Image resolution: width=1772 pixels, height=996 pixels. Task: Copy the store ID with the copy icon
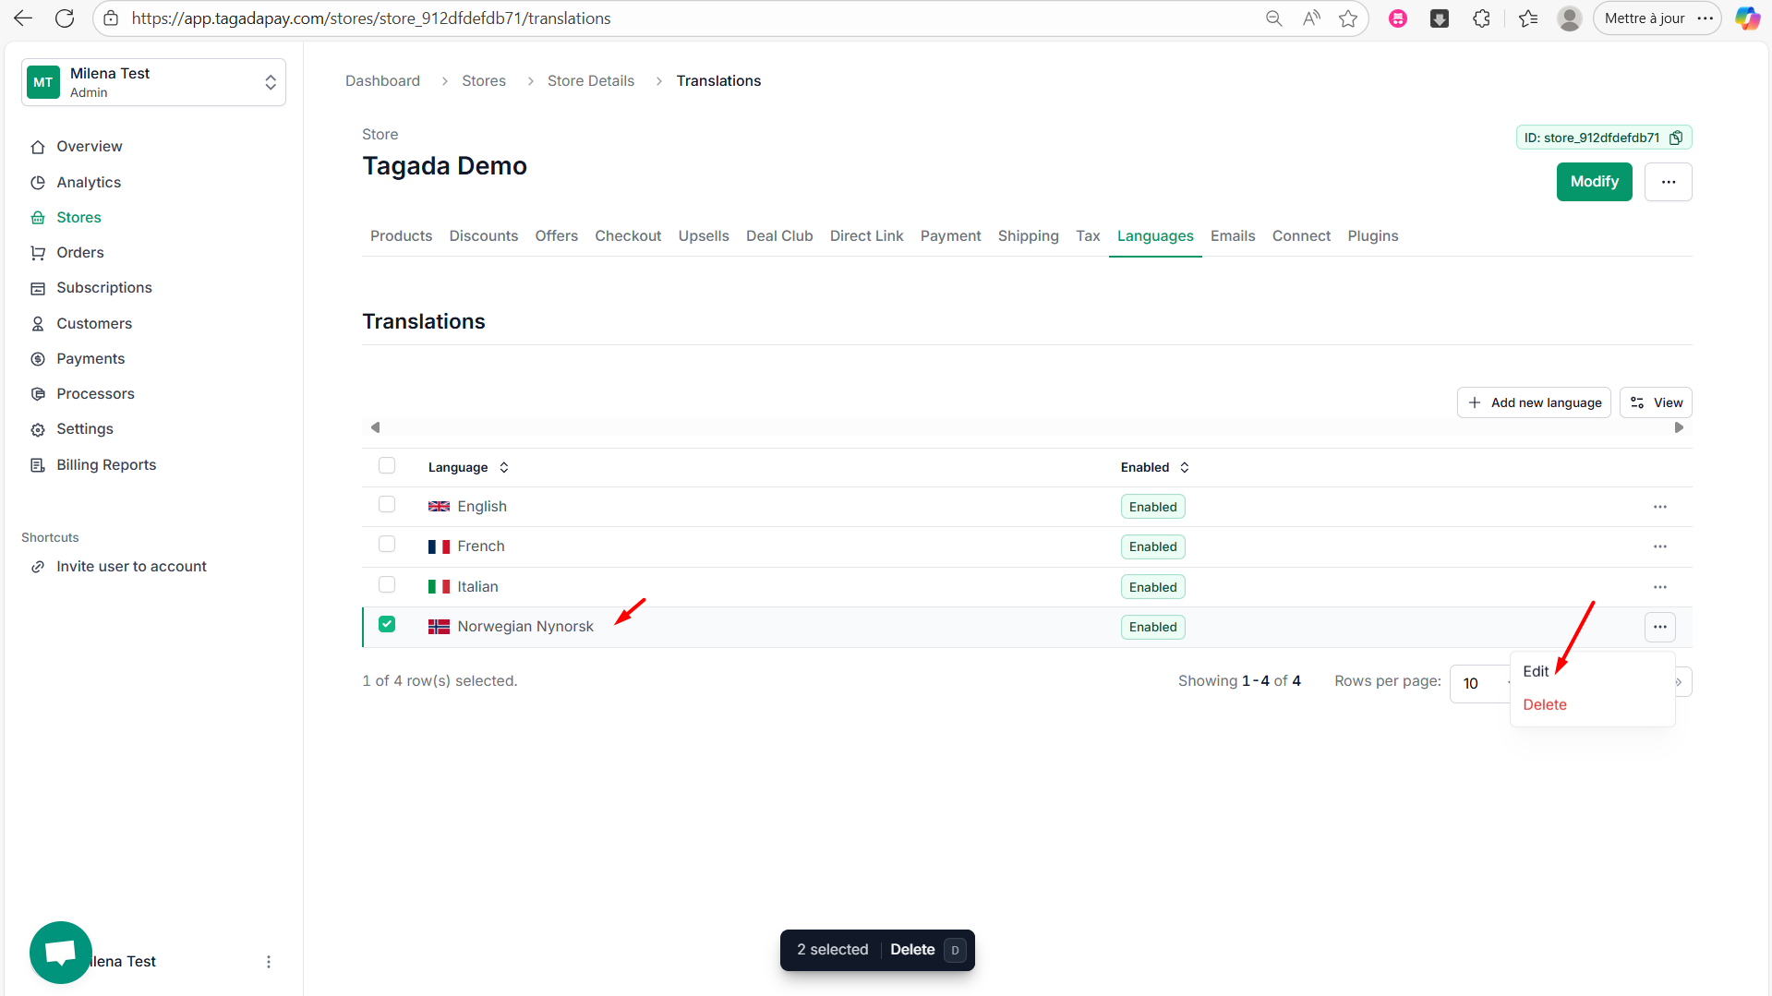click(x=1676, y=138)
